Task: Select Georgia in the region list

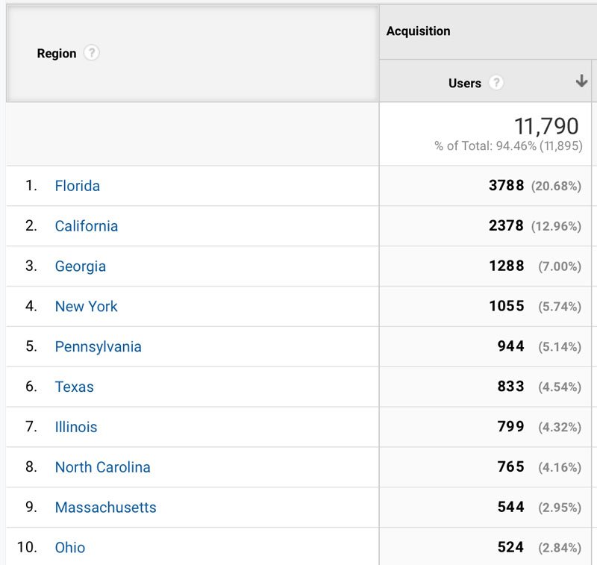Action: [81, 266]
